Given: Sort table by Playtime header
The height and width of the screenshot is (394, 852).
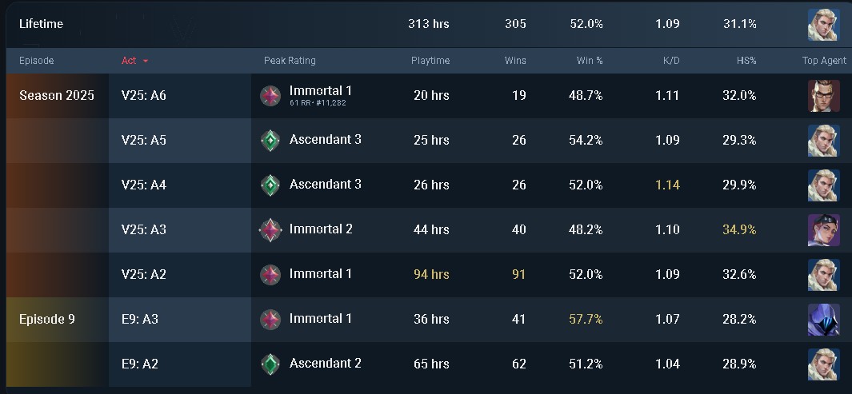Looking at the screenshot, I should (x=430, y=61).
